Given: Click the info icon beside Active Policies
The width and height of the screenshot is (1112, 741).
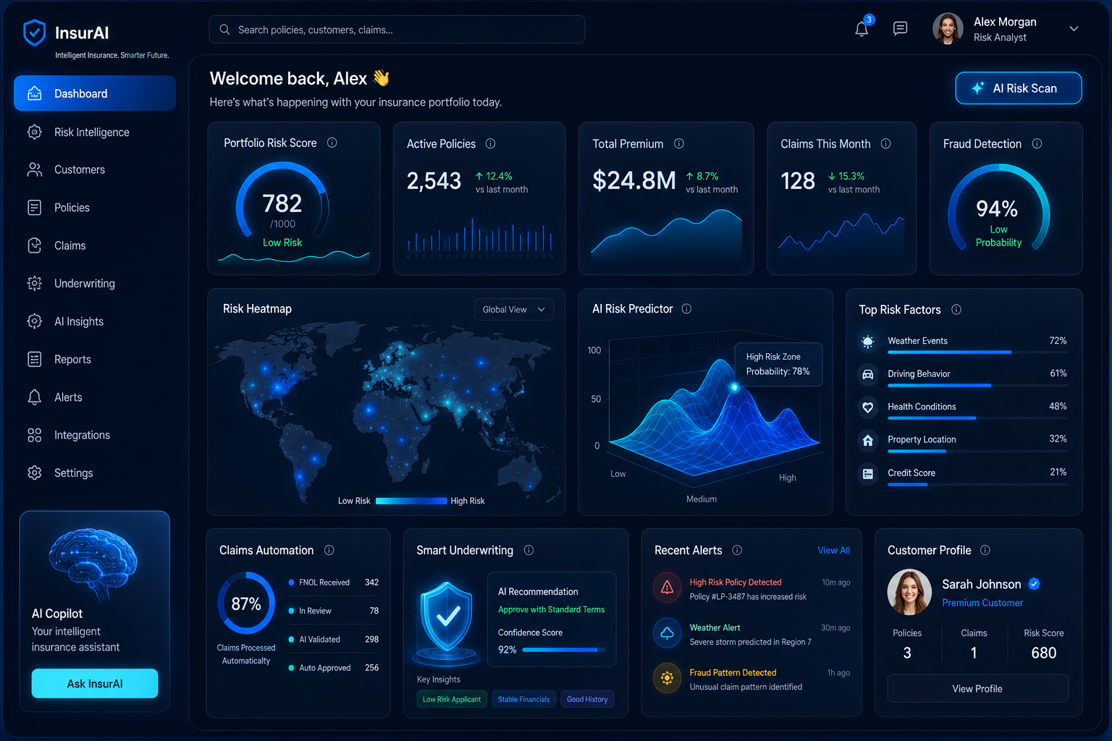Looking at the screenshot, I should pos(490,143).
